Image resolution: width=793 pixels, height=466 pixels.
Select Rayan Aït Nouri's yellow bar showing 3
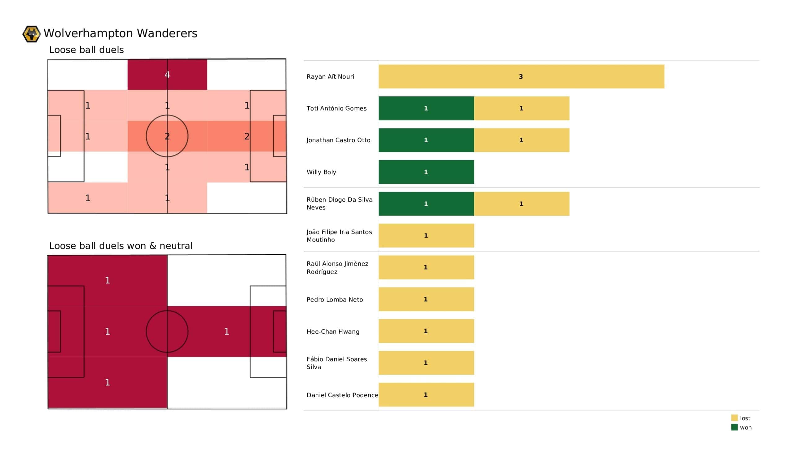click(521, 77)
